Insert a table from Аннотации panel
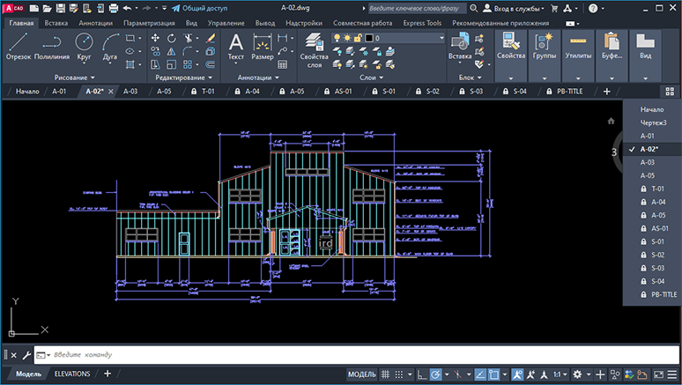682x385 pixels. [283, 65]
